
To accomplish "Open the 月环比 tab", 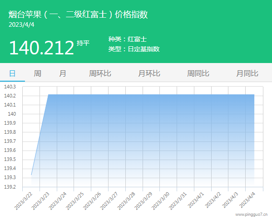I will [149, 73].
